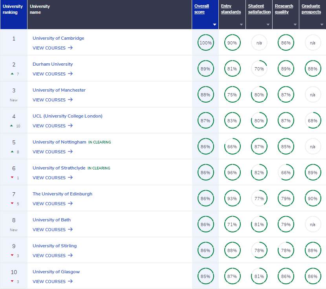326x289 pixels.
Task: Click Edinburgh 90% graduate prospects circle
Action: coord(313,199)
